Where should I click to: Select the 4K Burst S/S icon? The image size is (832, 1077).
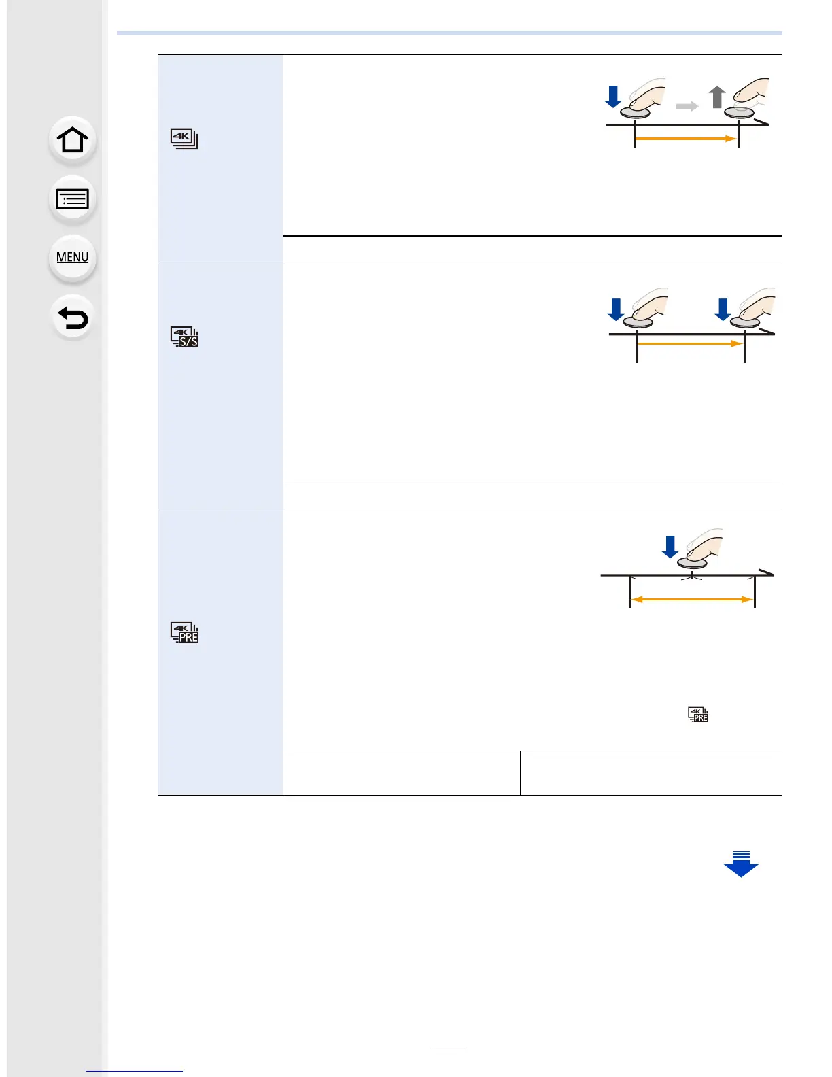(184, 337)
